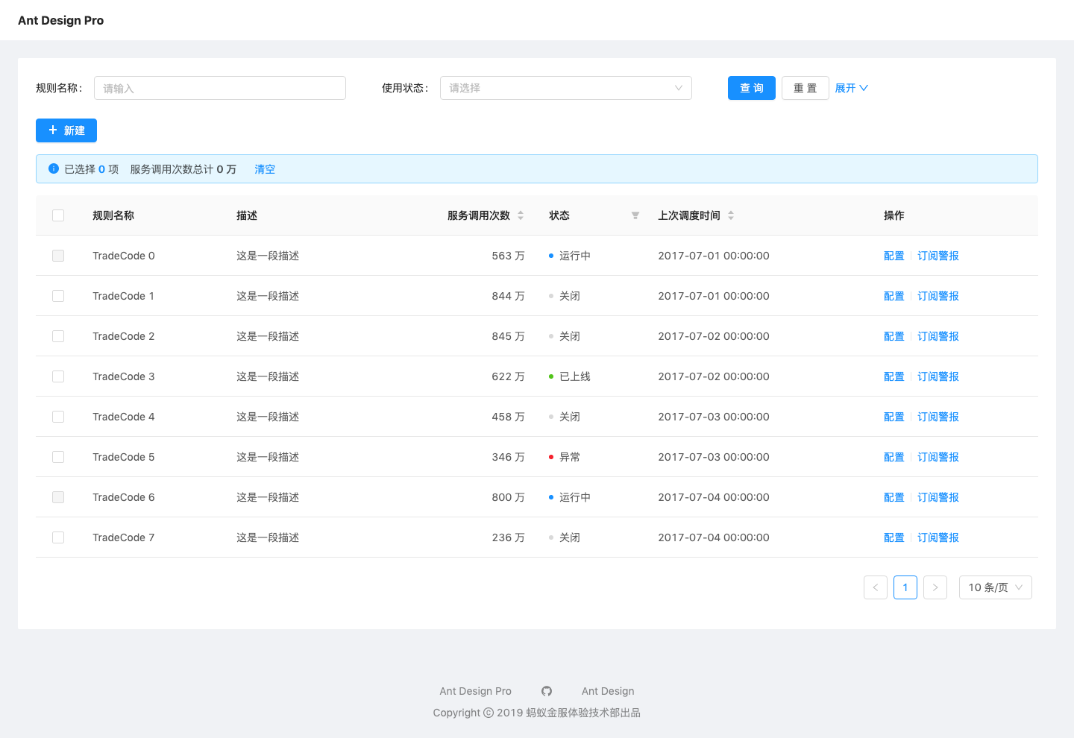This screenshot has width=1074, height=738.
Task: Click 订阅警报 for TradeCode 2
Action: point(938,336)
